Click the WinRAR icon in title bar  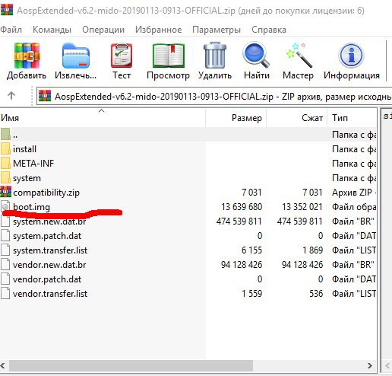[7, 10]
